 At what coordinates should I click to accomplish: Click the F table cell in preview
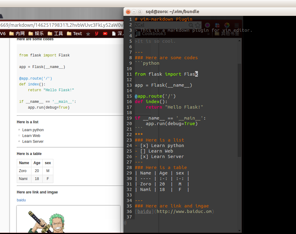[48, 179]
